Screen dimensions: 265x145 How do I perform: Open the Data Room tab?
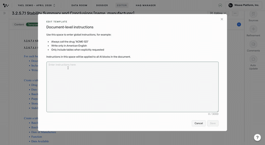[x=79, y=6]
